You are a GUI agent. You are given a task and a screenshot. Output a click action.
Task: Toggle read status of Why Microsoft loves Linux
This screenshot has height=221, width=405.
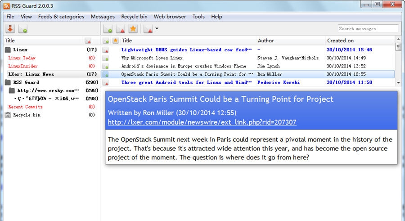[106, 58]
